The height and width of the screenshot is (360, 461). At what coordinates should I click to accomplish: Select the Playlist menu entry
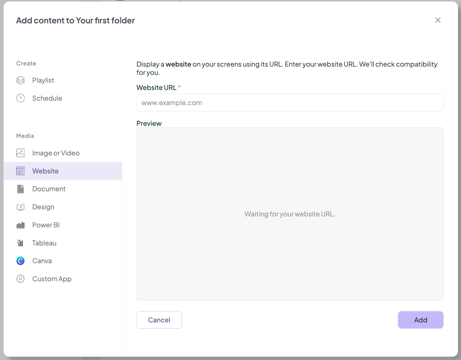tap(63, 80)
